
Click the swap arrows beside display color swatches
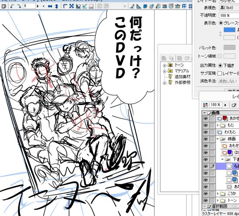220,34
